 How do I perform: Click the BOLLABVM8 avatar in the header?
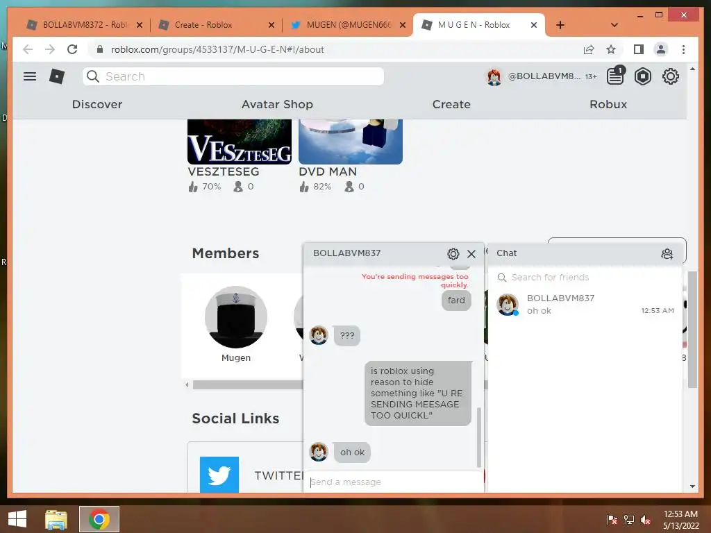pyautogui.click(x=494, y=76)
